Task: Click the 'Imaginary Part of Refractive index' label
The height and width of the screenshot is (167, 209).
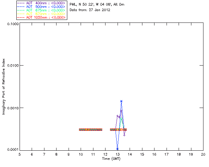Action: [x=4, y=86]
